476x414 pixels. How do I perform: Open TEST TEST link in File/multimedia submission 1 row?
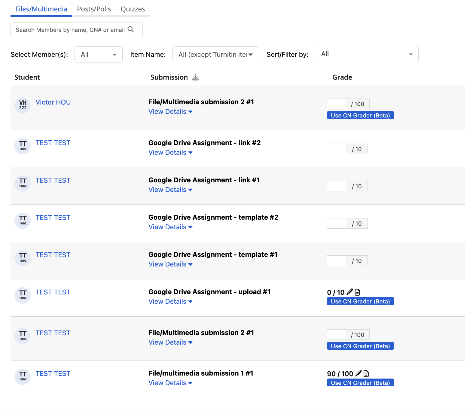pos(53,373)
